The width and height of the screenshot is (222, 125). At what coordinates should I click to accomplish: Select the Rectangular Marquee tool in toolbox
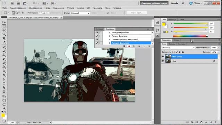4,26
